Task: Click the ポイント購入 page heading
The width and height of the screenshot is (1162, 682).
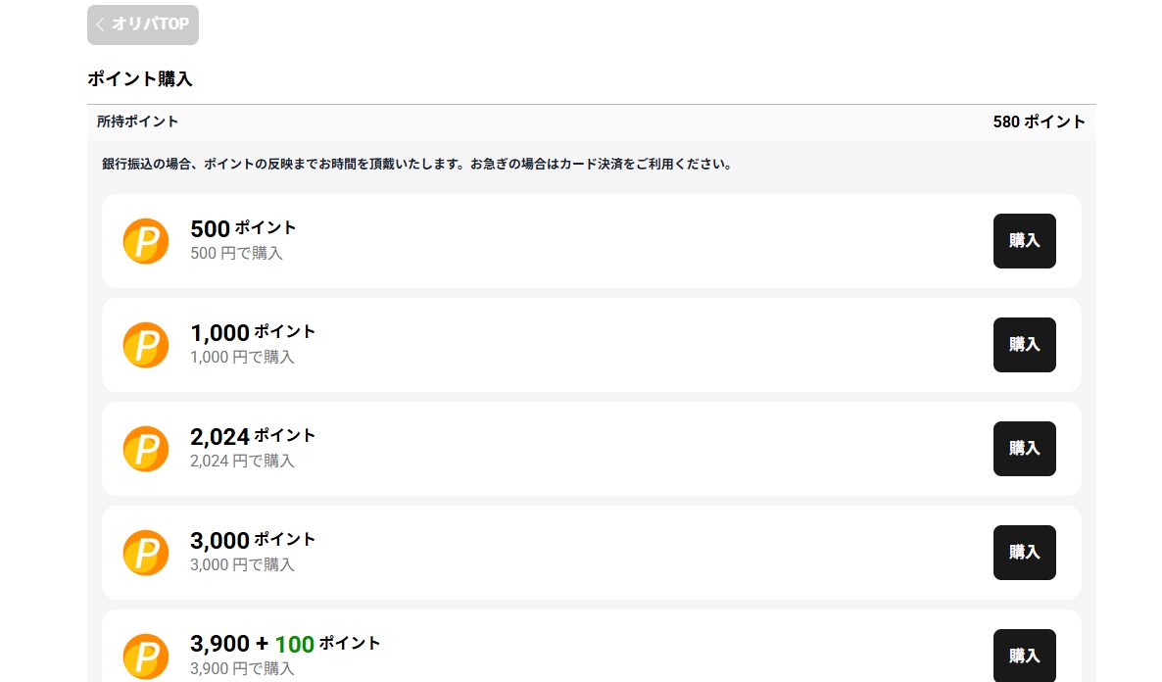Action: click(140, 79)
